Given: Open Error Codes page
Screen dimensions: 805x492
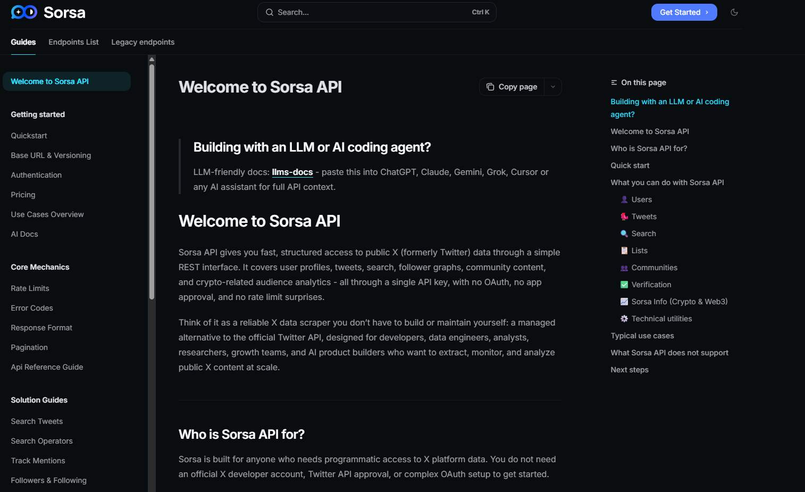Looking at the screenshot, I should click(x=32, y=308).
